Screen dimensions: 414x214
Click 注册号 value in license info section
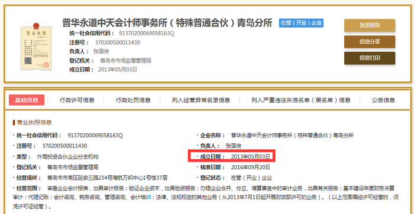[x=64, y=146]
